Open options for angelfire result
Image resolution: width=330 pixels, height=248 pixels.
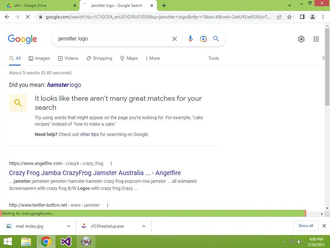click(111, 163)
